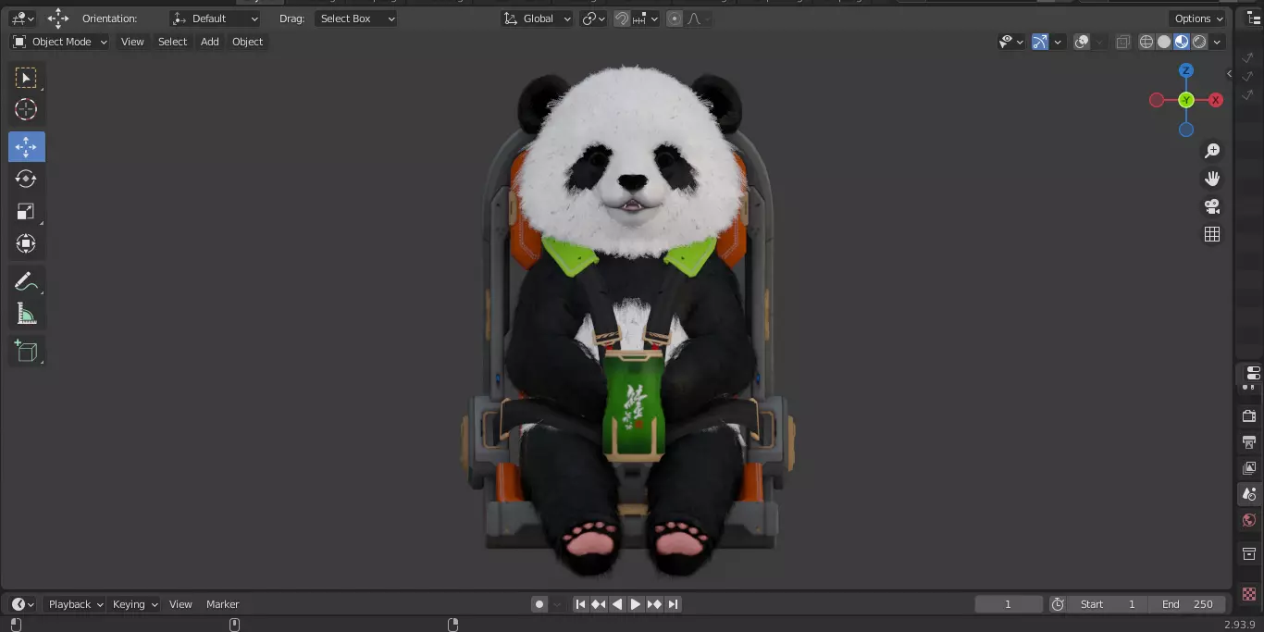1264x632 pixels.
Task: Open the gizmo options dropdown arrow
Action: coord(1058,42)
